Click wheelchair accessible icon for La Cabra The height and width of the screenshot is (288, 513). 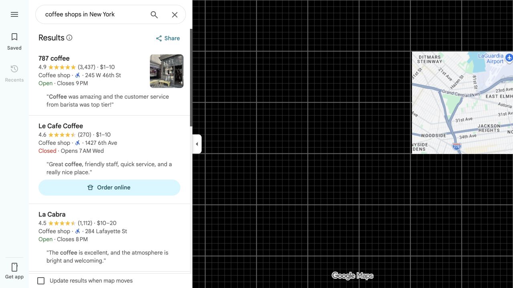(x=78, y=231)
